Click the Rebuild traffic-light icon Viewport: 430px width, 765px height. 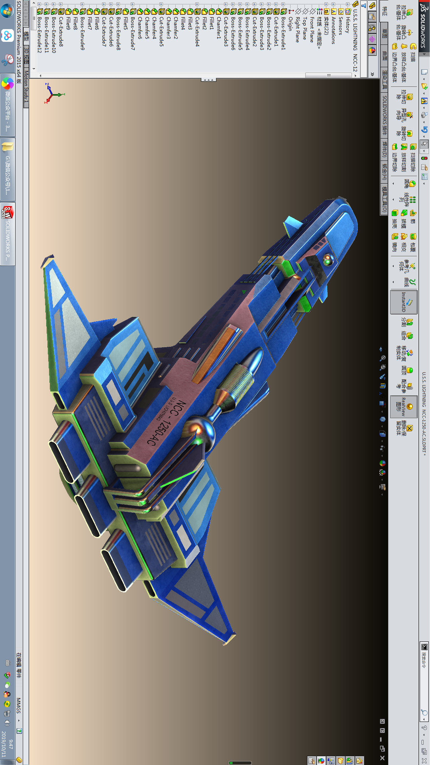click(424, 158)
